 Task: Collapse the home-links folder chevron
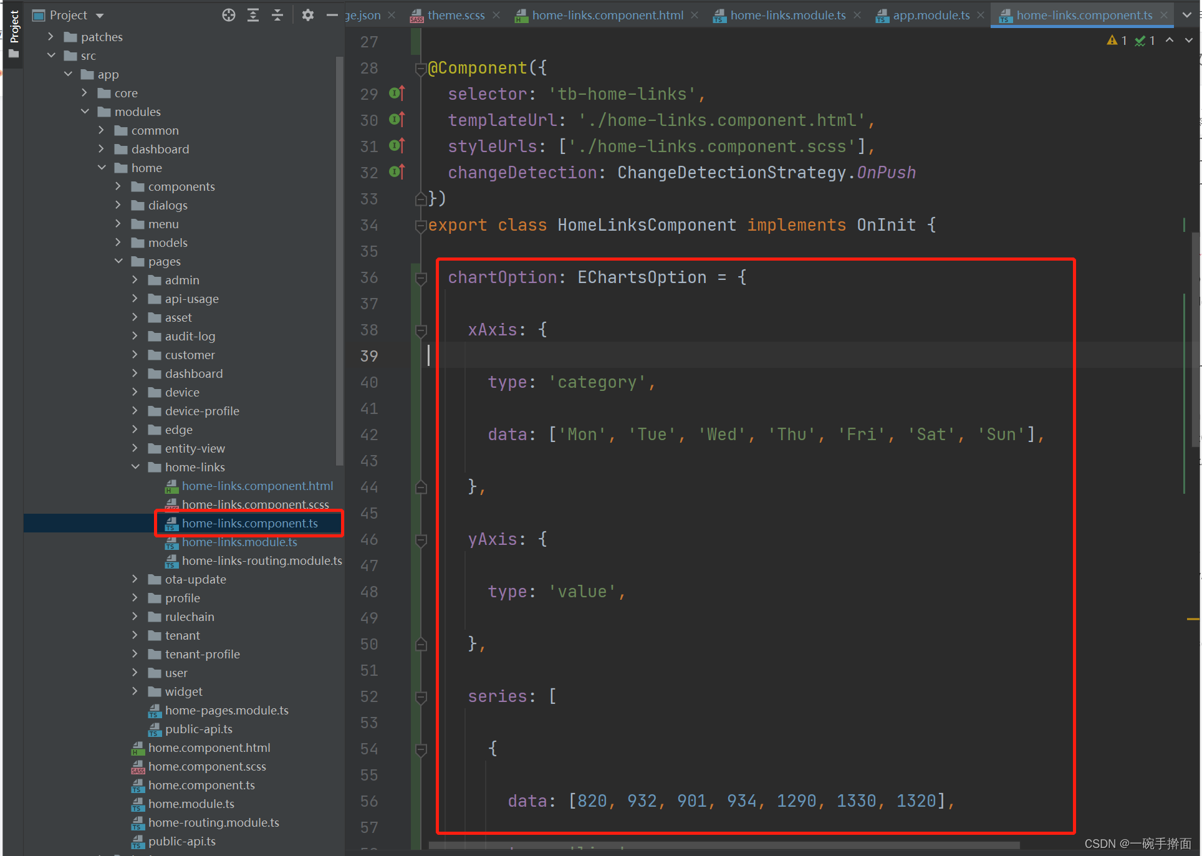135,466
